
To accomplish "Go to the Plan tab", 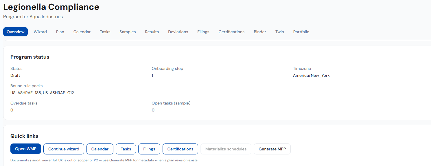I will point(60,32).
